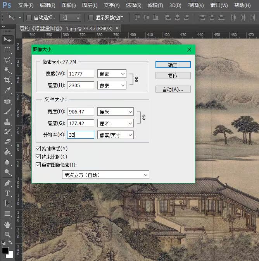Screen dimensions: 259x261
Task: Open pixel height unit dropdown 像素
Action: tap(112, 86)
